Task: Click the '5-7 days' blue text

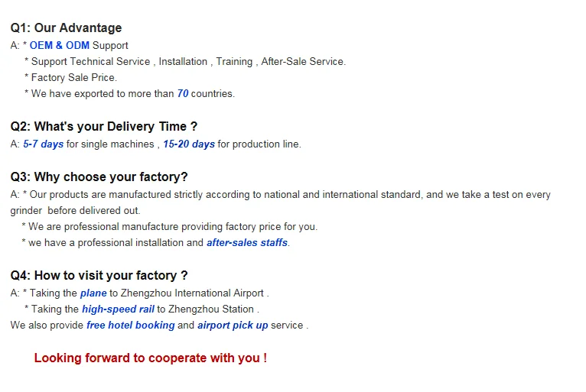Action: coord(44,144)
